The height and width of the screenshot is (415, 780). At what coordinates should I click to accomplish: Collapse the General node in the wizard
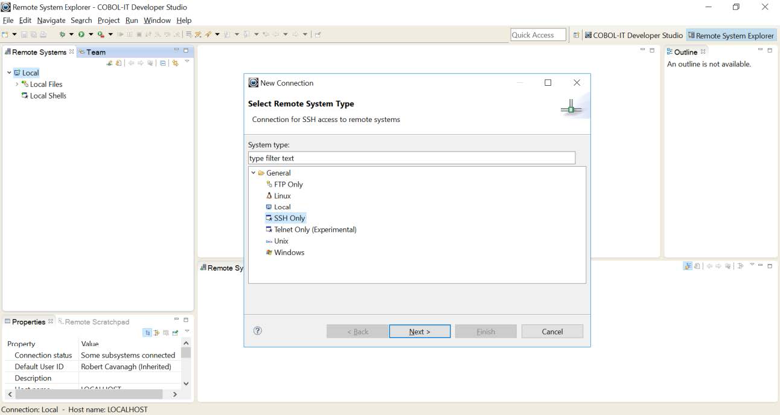[254, 173]
